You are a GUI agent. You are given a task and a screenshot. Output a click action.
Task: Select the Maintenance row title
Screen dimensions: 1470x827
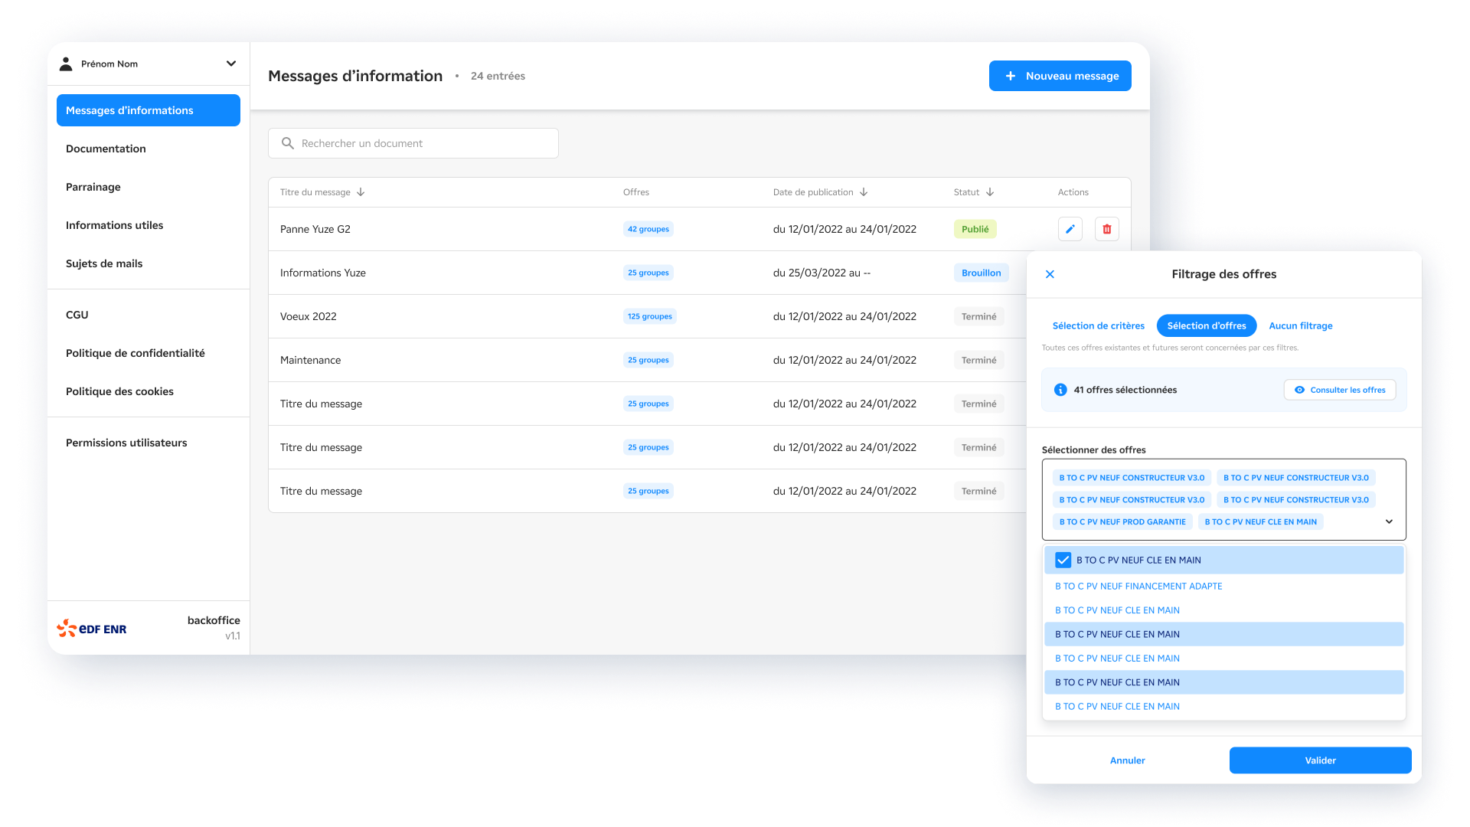point(311,360)
